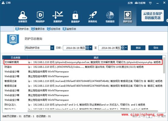Image resolution: width=168 pixels, height=121 pixels.
Task: Open the 性能监控 radar icon
Action: pyautogui.click(x=110, y=17)
